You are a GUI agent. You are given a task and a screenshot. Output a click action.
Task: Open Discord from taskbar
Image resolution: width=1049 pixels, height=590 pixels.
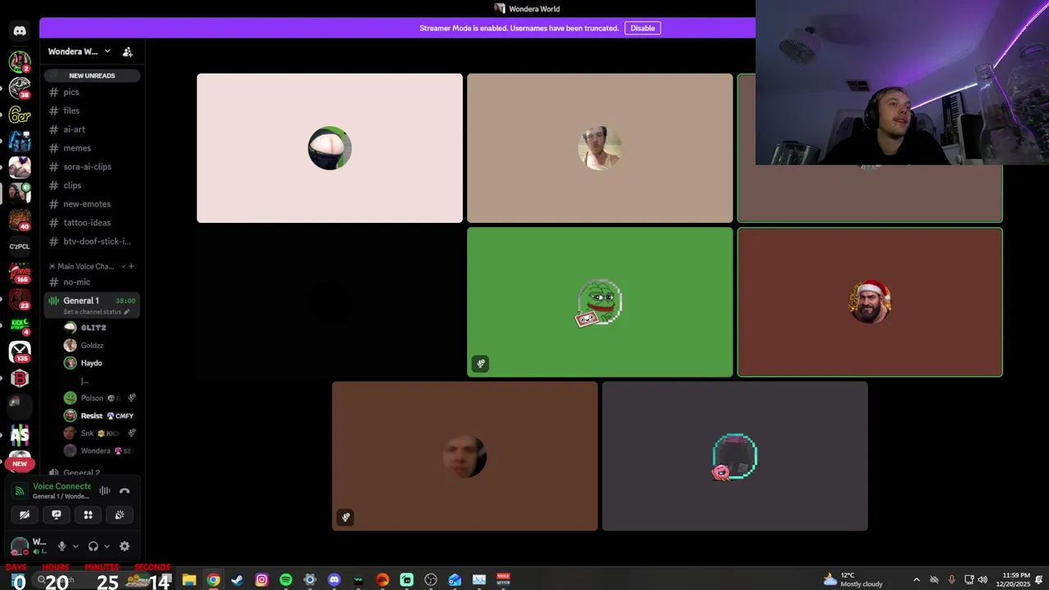click(334, 580)
